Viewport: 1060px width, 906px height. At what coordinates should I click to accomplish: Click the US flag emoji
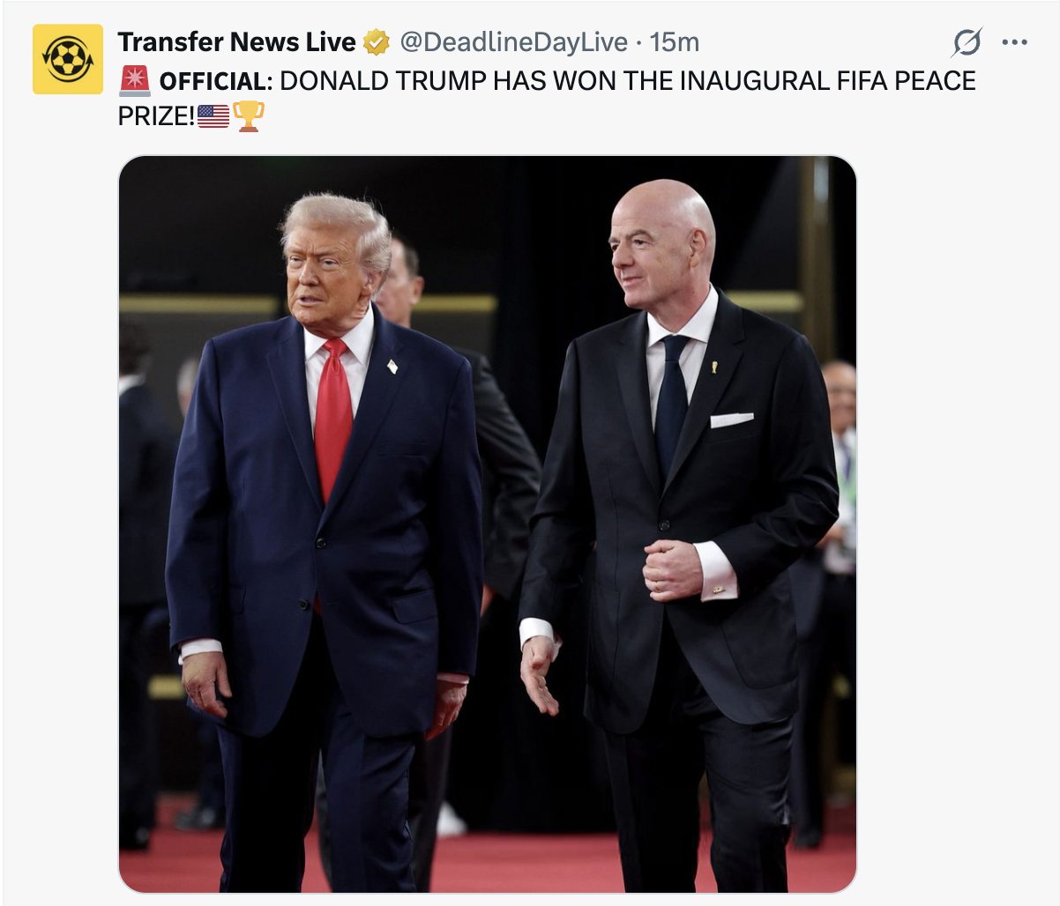click(x=213, y=115)
